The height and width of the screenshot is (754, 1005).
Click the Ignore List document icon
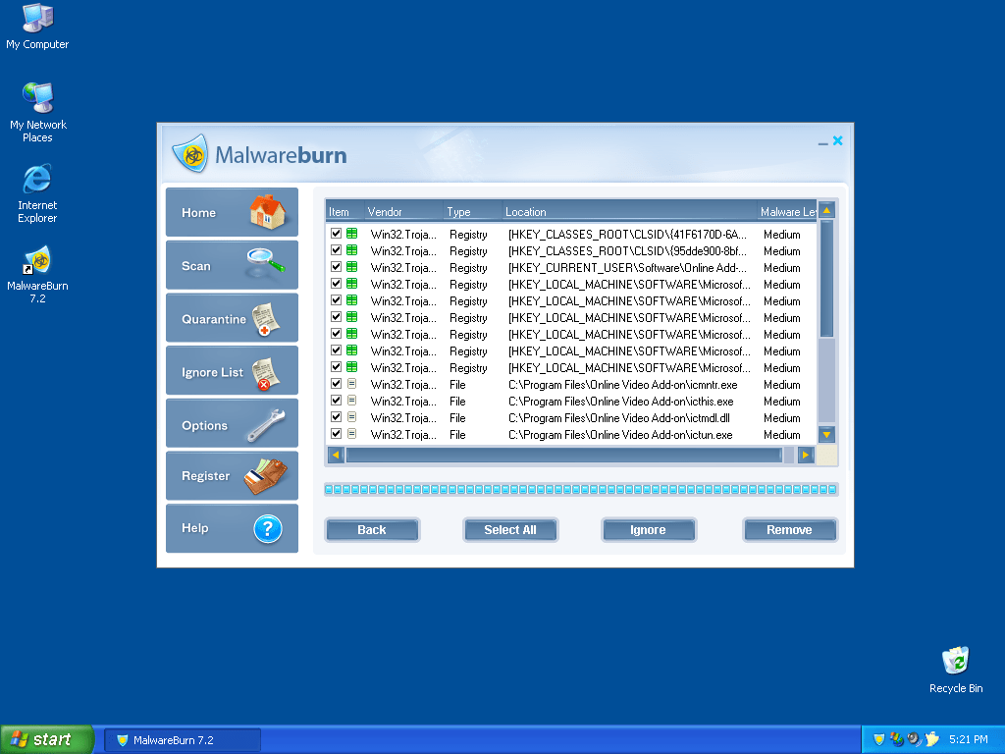point(265,373)
